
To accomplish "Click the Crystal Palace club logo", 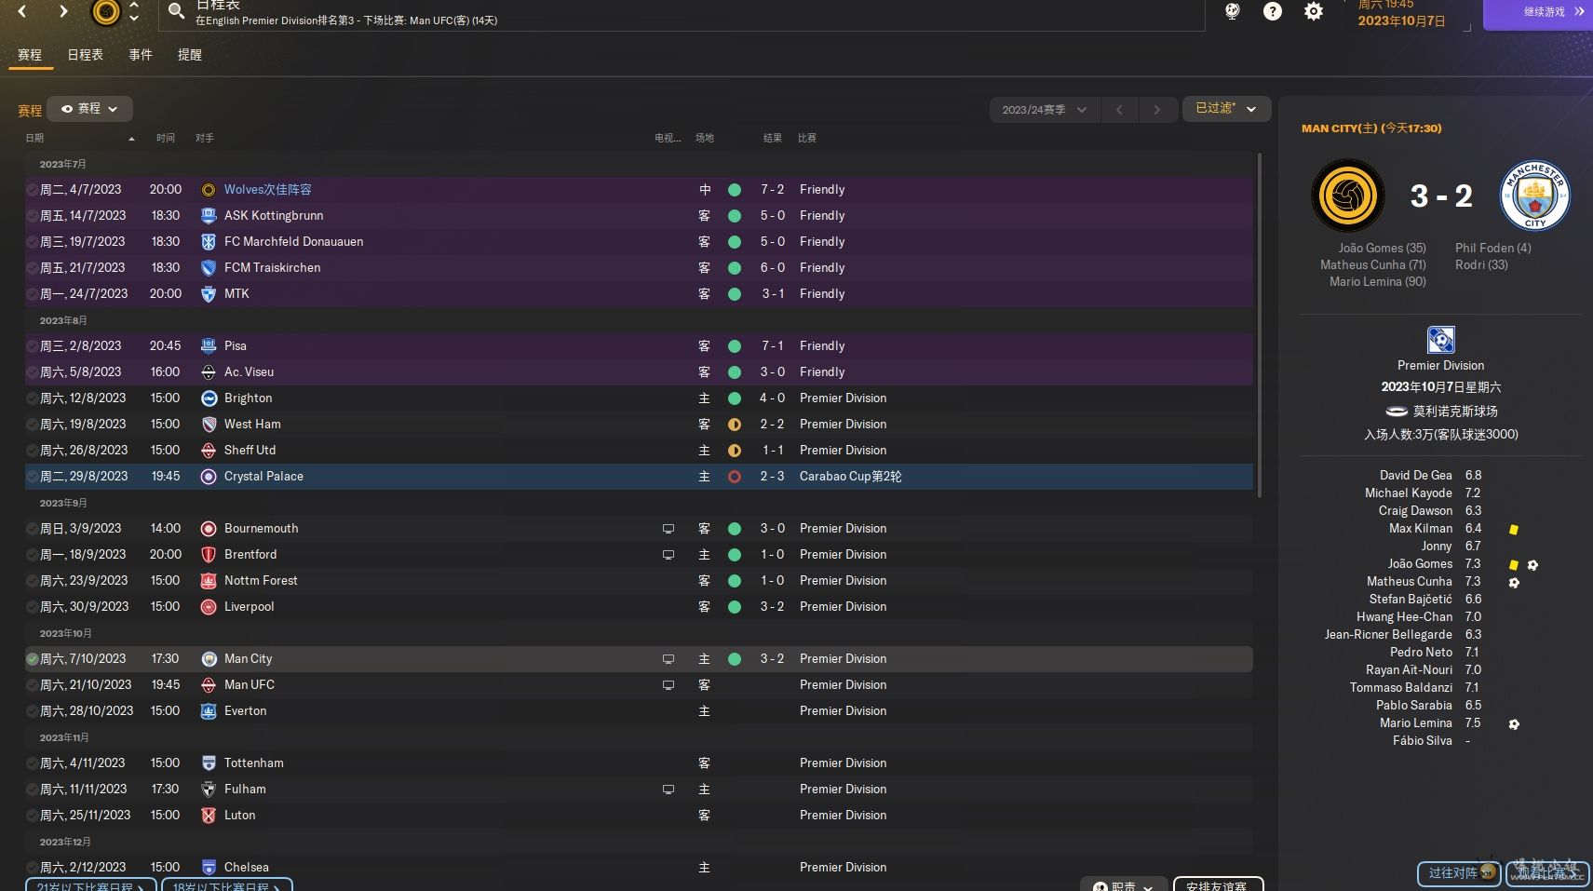I will click(x=209, y=476).
